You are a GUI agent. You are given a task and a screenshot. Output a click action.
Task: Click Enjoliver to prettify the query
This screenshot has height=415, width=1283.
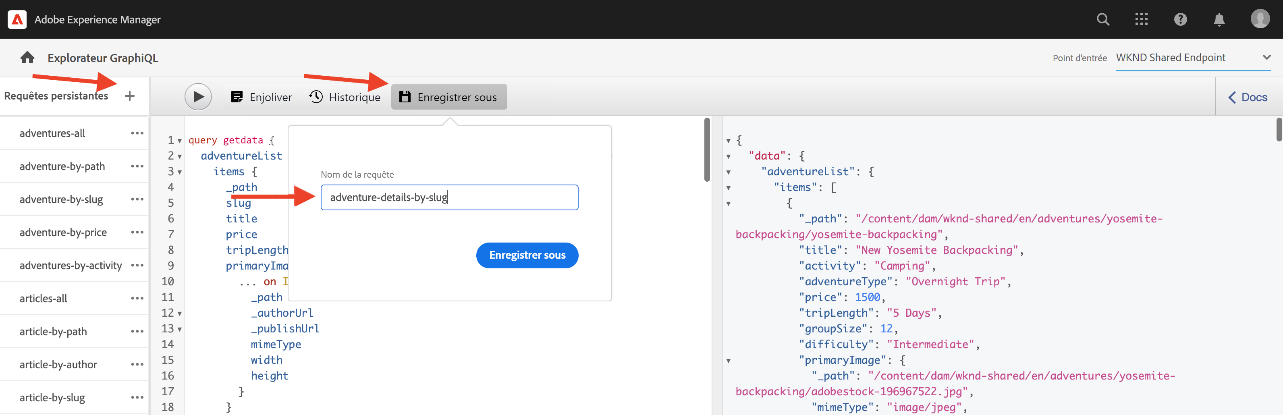coord(262,97)
